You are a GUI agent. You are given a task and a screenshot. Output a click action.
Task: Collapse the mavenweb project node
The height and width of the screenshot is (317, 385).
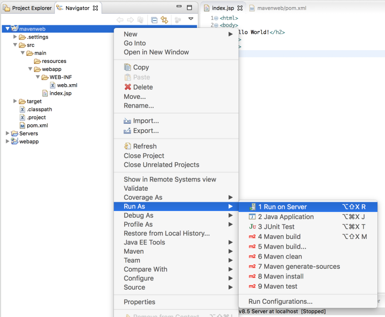8,29
